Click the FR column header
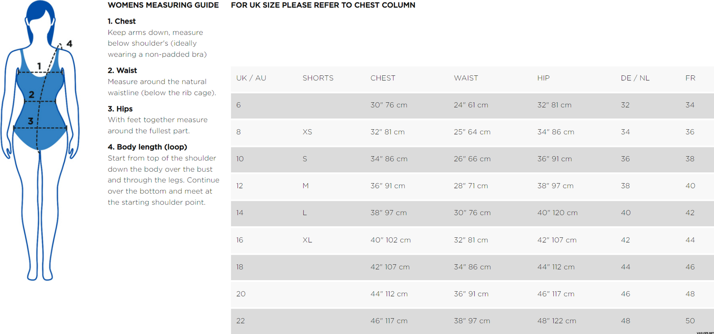The height and width of the screenshot is (334, 714). point(690,78)
